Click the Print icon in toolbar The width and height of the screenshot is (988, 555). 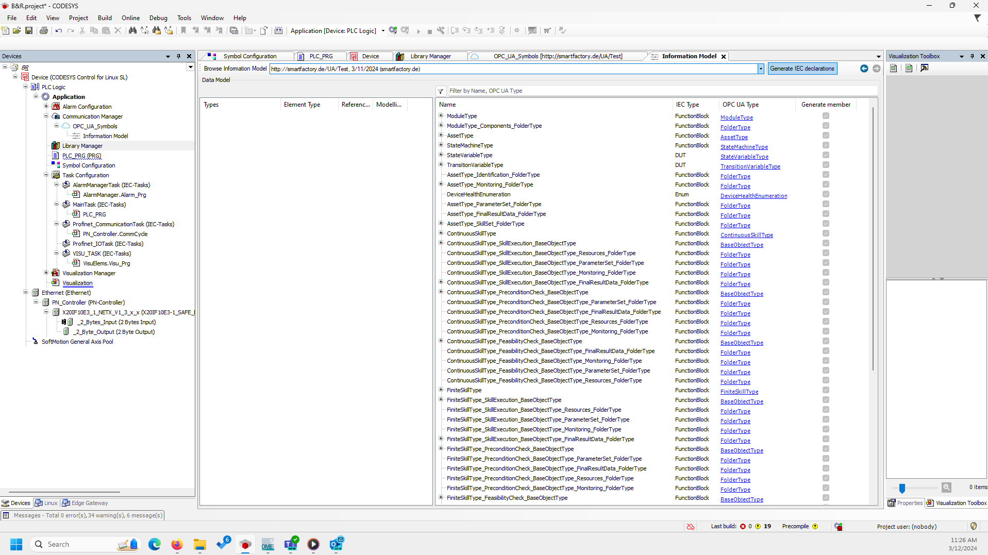coord(44,31)
